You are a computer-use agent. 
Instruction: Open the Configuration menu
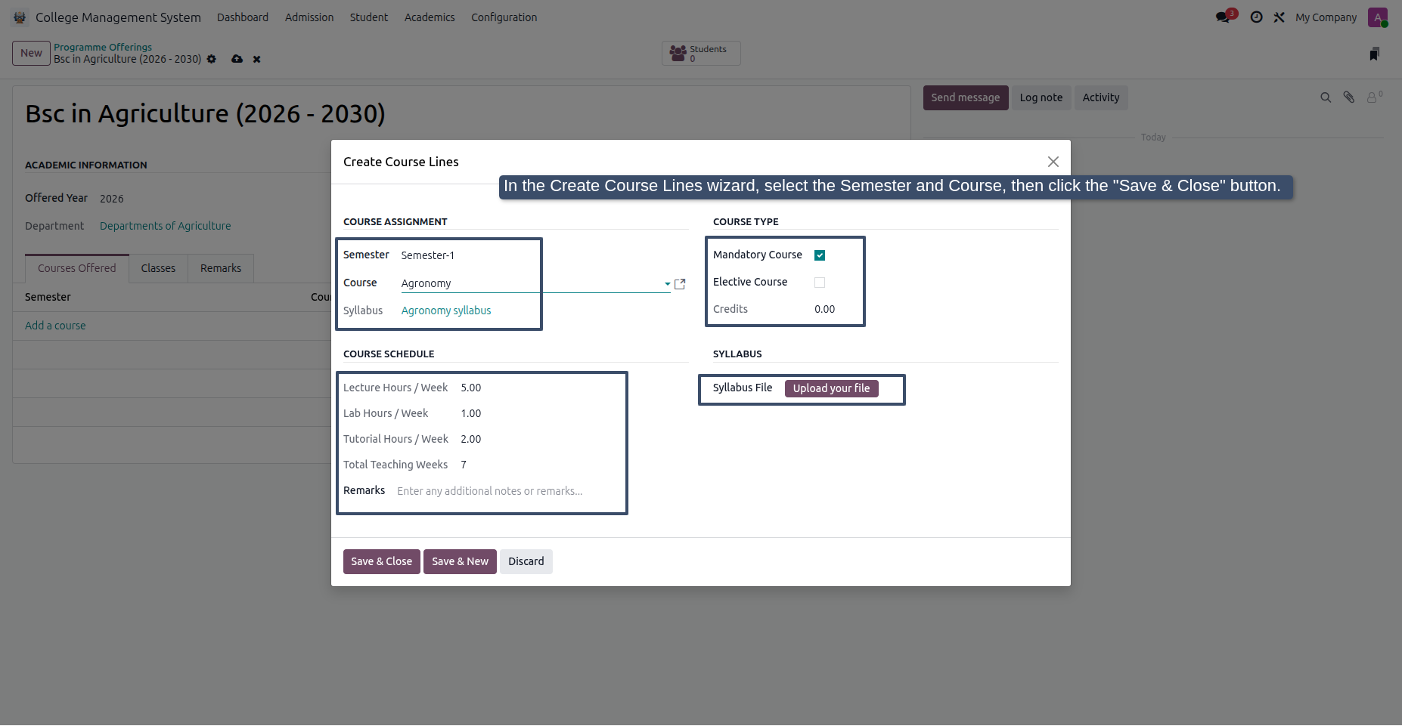click(504, 17)
